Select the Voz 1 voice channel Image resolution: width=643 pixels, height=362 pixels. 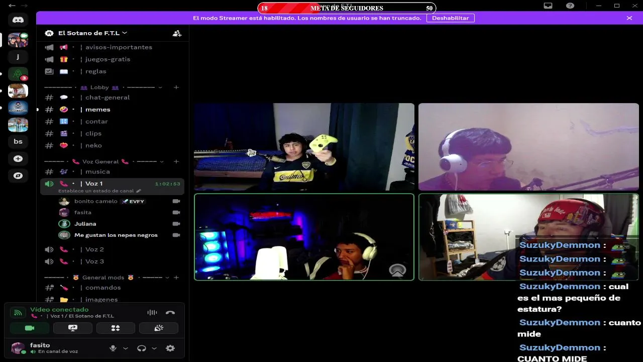(x=112, y=186)
